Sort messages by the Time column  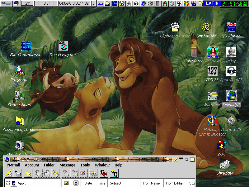point(101,183)
